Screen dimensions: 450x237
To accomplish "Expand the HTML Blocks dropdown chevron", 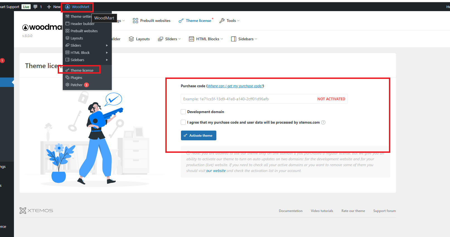I will pyautogui.click(x=222, y=39).
